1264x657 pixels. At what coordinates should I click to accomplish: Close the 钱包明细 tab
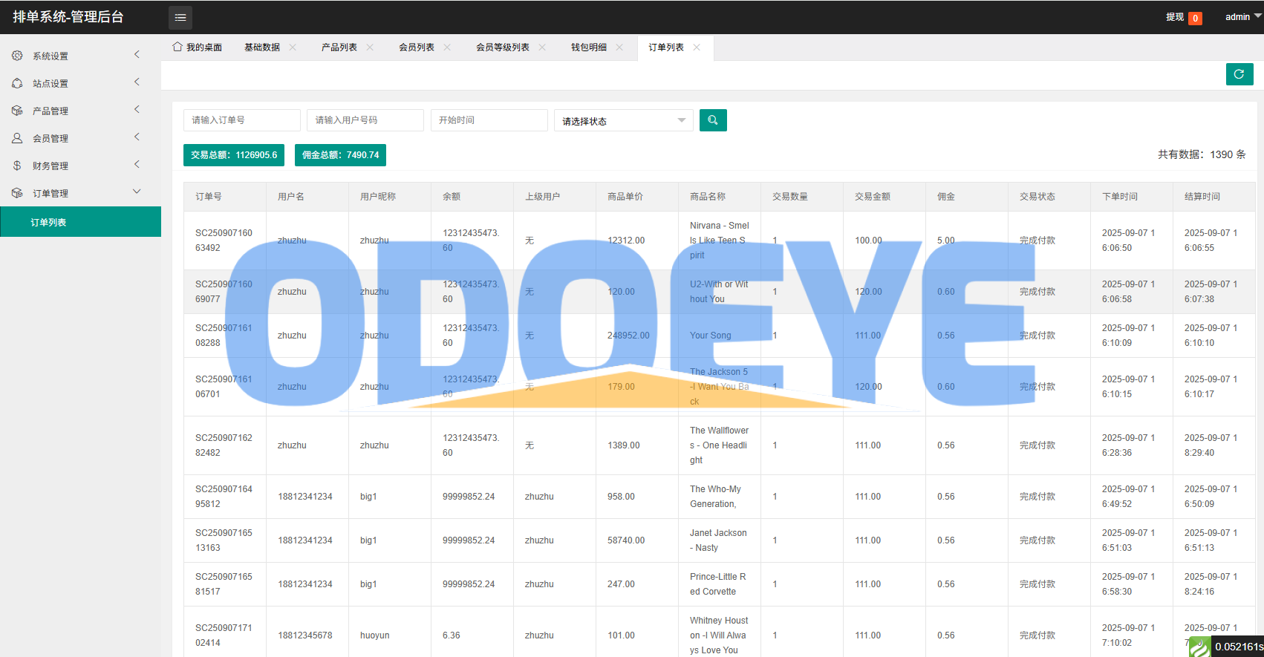[619, 48]
